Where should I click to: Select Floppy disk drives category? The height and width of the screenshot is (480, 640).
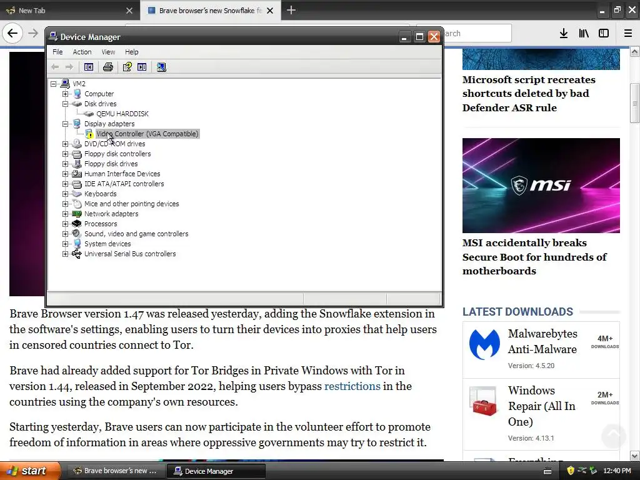111,164
